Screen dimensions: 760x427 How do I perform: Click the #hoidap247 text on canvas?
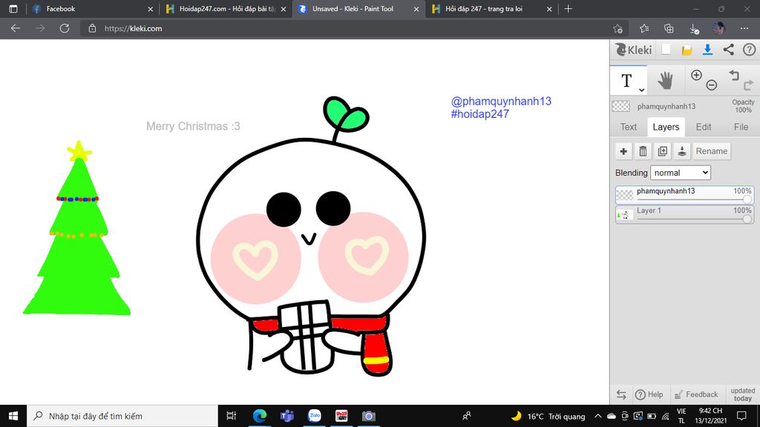(480, 113)
